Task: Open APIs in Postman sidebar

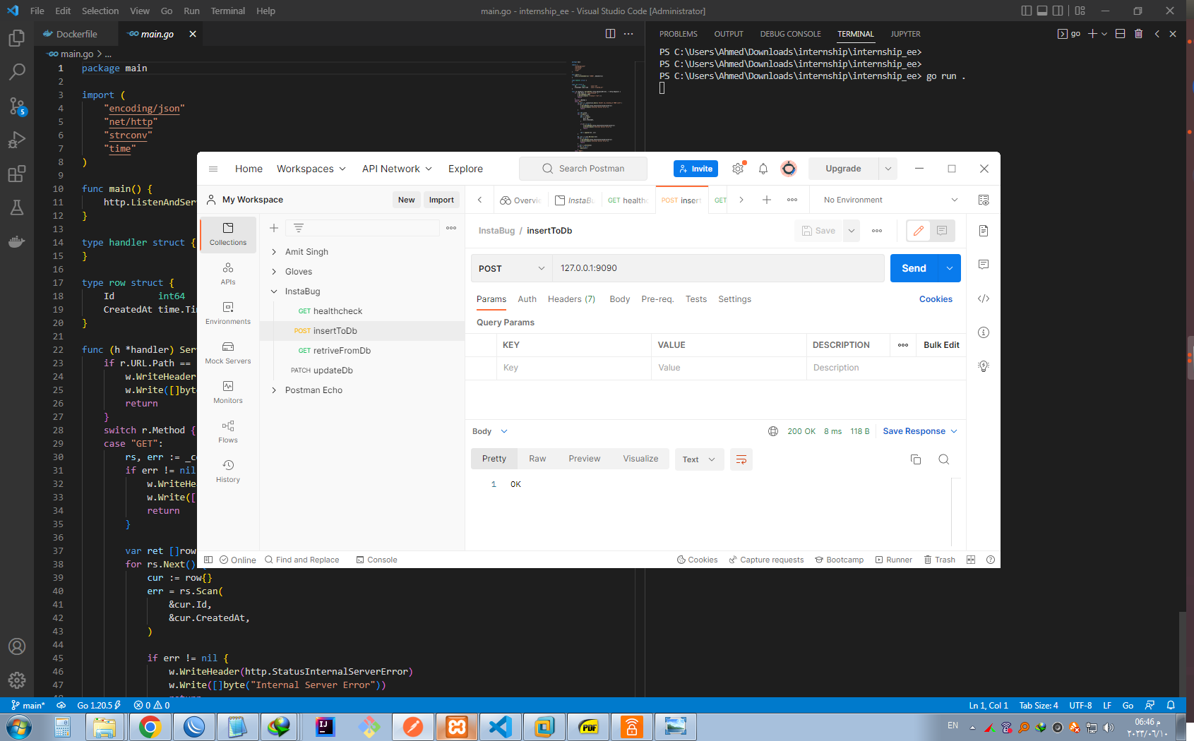Action: click(x=228, y=274)
